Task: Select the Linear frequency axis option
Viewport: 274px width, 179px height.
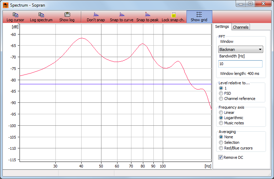Action: pos(221,112)
